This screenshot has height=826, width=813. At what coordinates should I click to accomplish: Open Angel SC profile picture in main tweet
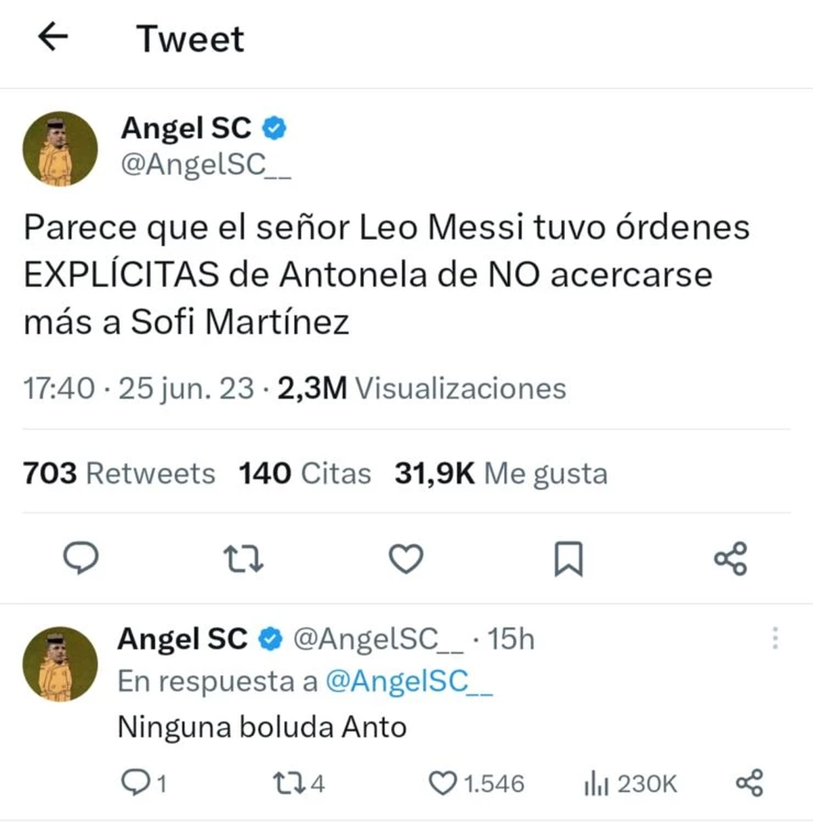(x=60, y=149)
